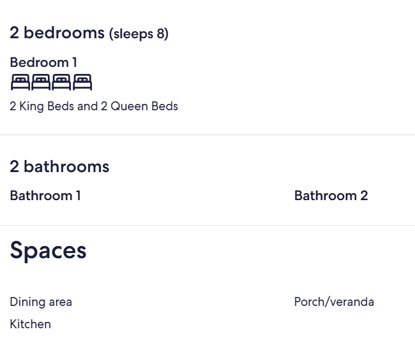Screen dimensions: 415x348
Task: Click the first bed icon under Bedroom 1
Action: pos(20,82)
